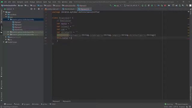Select the Bilgisayar class in project tree
Image resolution: width=192 pixels, height=108 pixels.
tap(16, 22)
